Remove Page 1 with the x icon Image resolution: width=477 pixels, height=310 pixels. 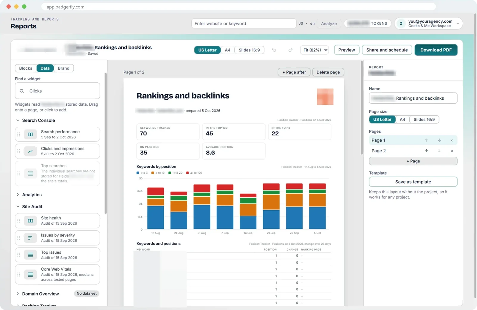pyautogui.click(x=452, y=140)
